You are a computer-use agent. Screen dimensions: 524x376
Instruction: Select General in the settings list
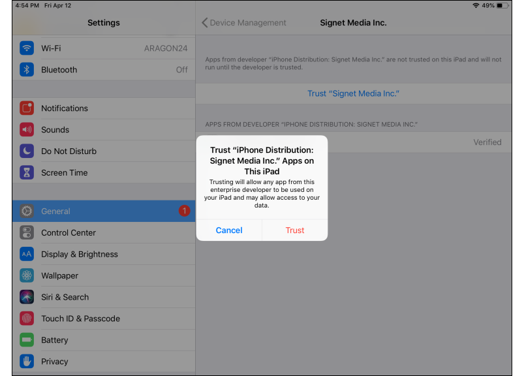pyautogui.click(x=103, y=211)
